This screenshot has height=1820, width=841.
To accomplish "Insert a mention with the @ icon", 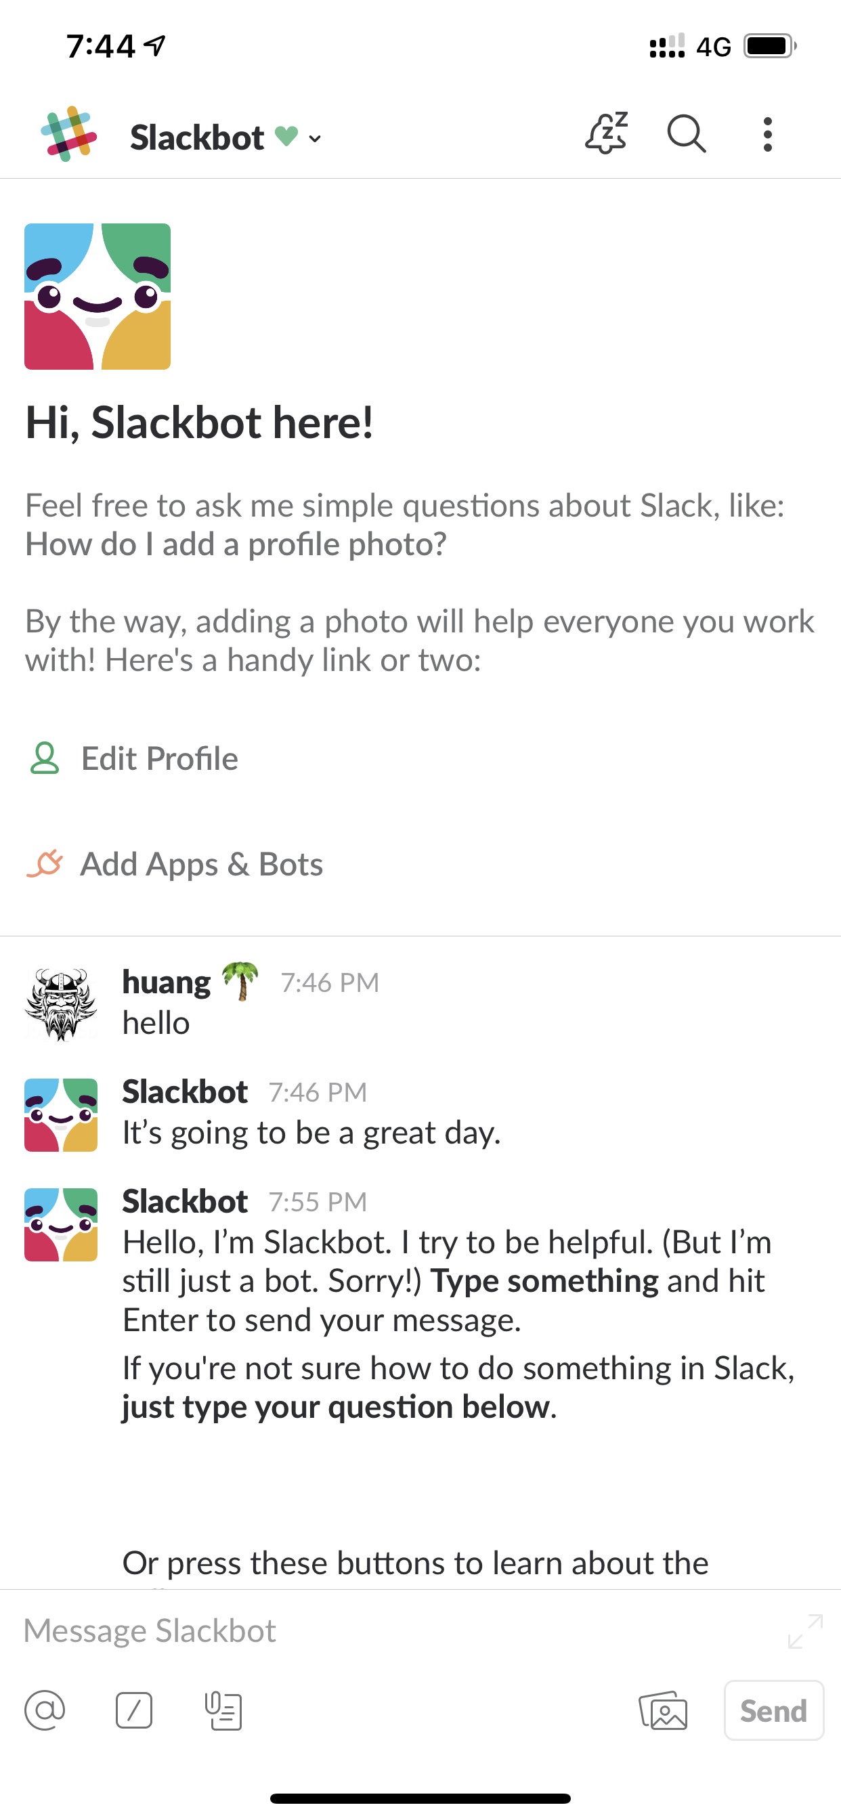I will click(x=45, y=1710).
